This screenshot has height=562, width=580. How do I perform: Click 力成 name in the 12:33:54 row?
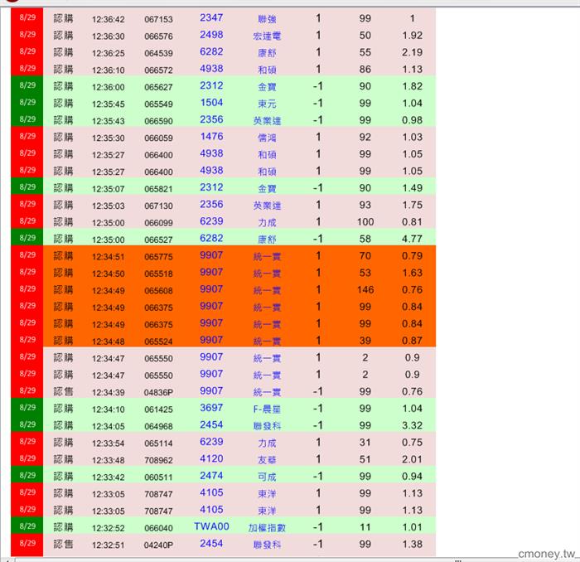[267, 443]
